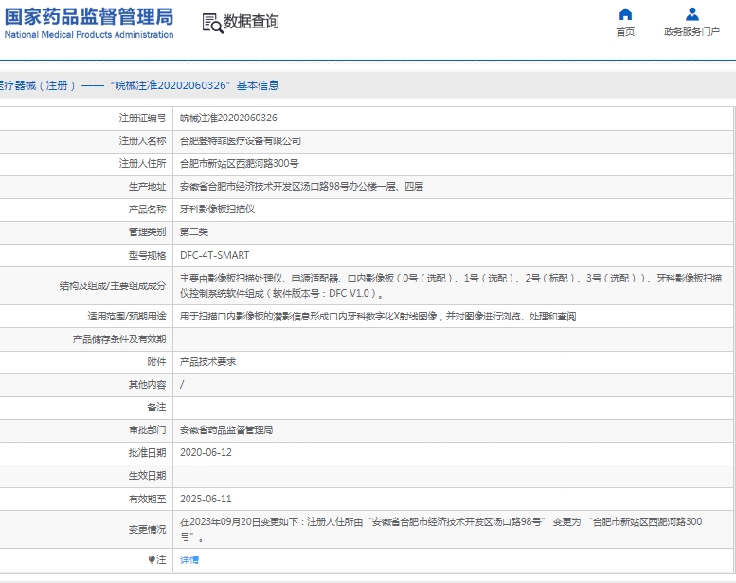
Task: Select the structure composition description text
Action: [x=451, y=285]
